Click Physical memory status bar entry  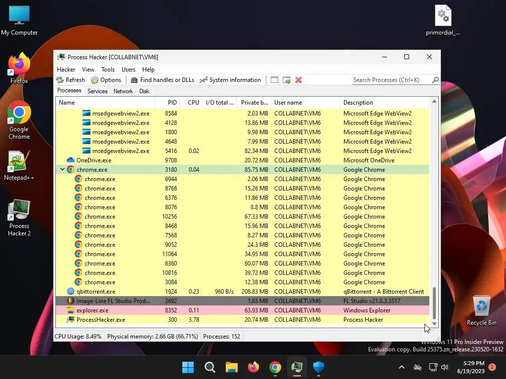pos(152,337)
